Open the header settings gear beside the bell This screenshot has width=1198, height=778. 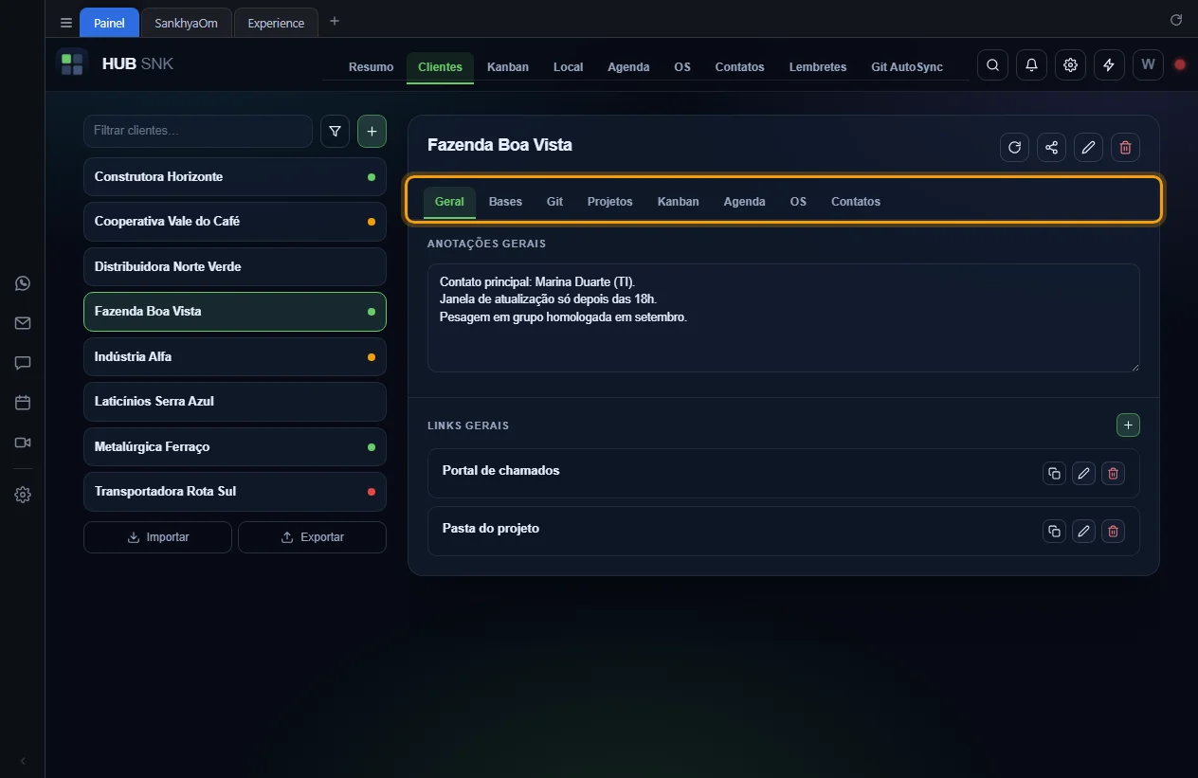pos(1070,65)
